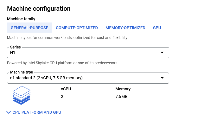
Task: Click the common workloads description text
Action: [x=67, y=38]
